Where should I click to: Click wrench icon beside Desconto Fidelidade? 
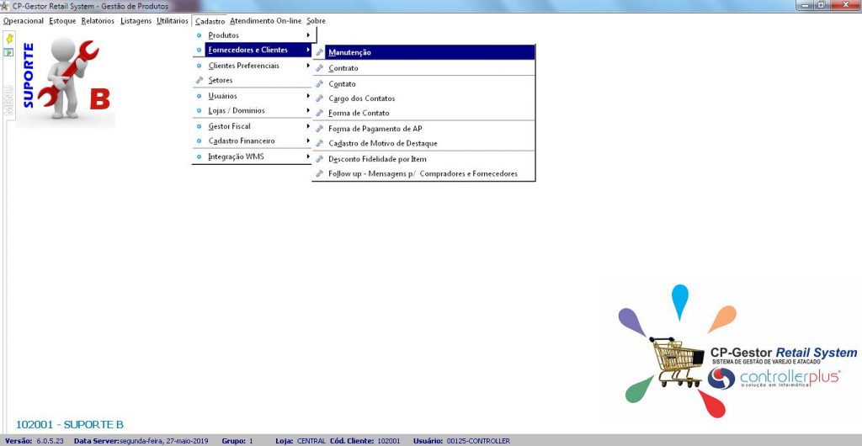pos(319,159)
